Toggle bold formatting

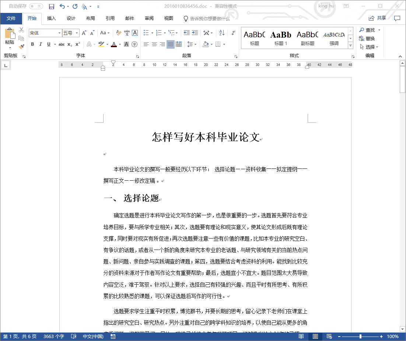pos(32,44)
